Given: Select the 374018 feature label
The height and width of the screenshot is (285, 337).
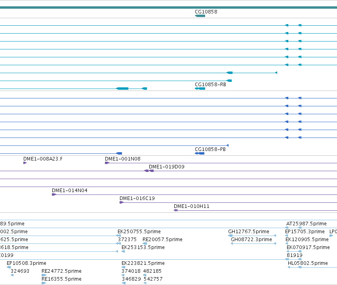Looking at the screenshot, I should (131, 271).
